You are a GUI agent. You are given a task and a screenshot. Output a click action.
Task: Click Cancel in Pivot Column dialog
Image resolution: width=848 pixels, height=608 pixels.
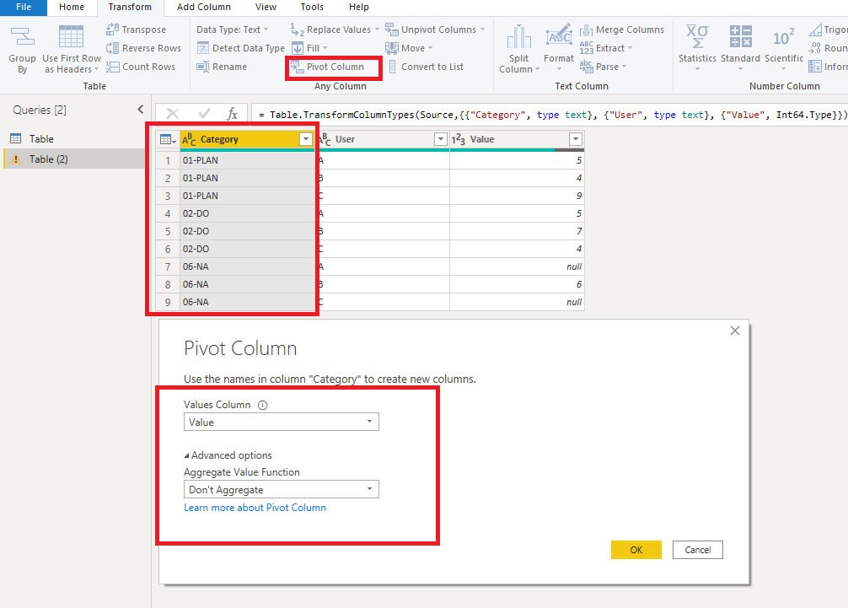point(698,550)
